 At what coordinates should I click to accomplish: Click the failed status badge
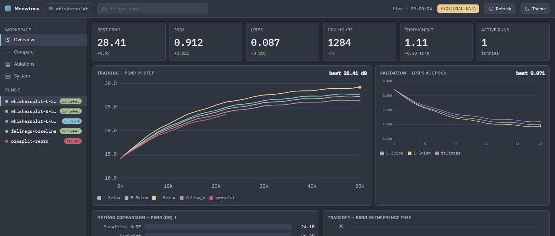(73, 141)
